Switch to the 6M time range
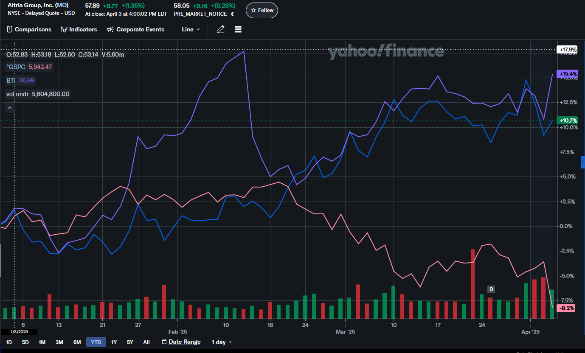 point(77,342)
